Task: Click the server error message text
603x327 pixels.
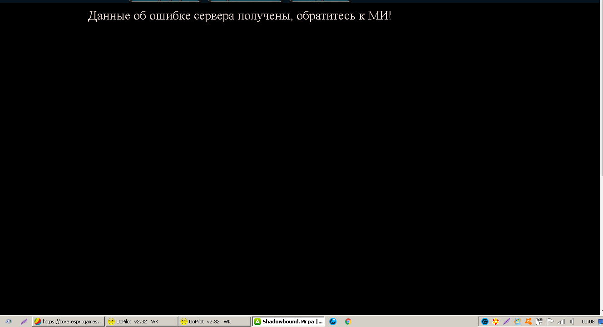Action: (x=239, y=16)
